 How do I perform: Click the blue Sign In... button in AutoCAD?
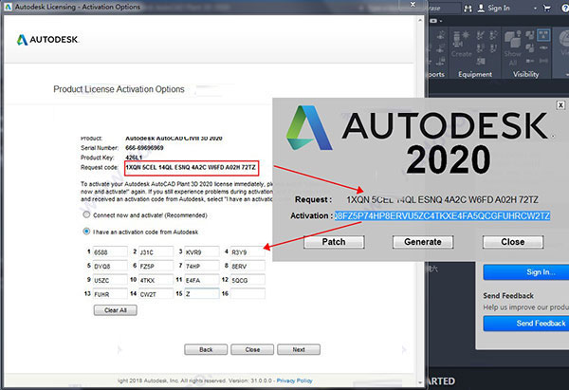526,272
